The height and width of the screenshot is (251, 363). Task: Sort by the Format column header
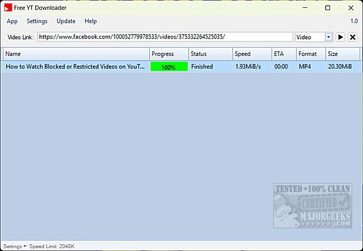(311, 54)
